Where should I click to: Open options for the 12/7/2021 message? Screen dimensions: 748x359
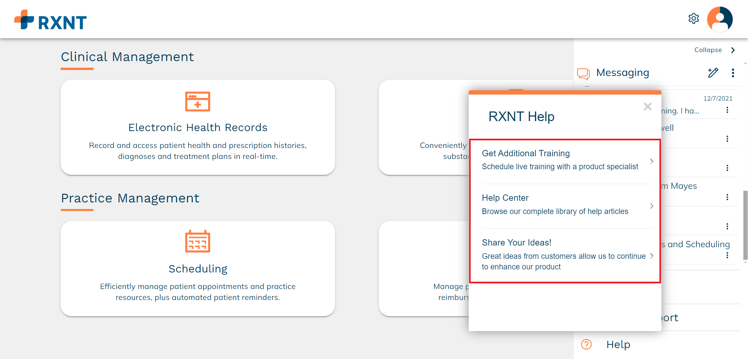[727, 110]
